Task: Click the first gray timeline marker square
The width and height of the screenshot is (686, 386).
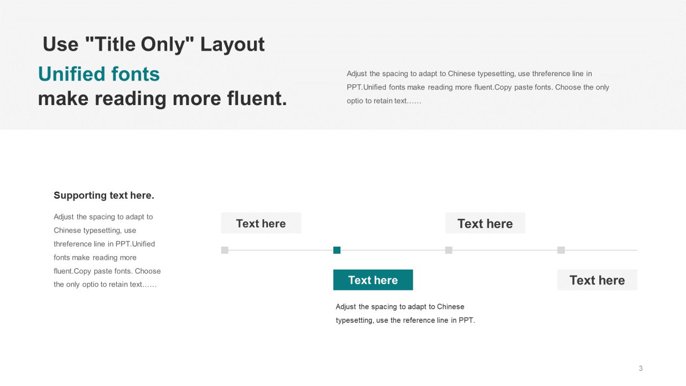Action: (x=225, y=250)
